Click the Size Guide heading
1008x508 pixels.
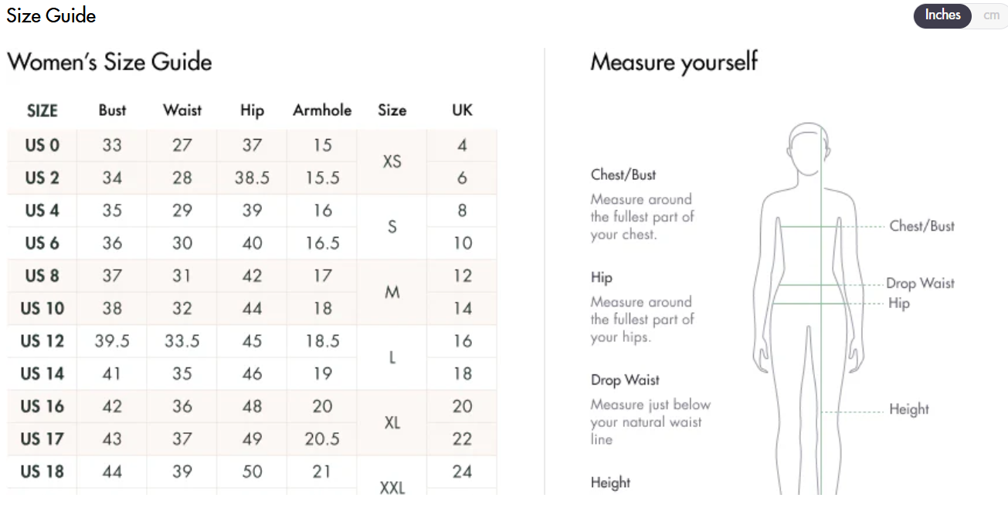point(51,15)
